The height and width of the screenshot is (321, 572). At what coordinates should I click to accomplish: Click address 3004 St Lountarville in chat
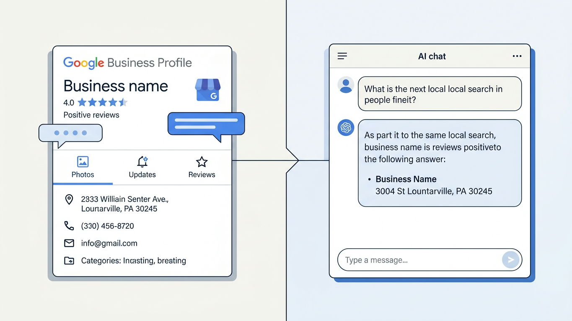(x=434, y=191)
